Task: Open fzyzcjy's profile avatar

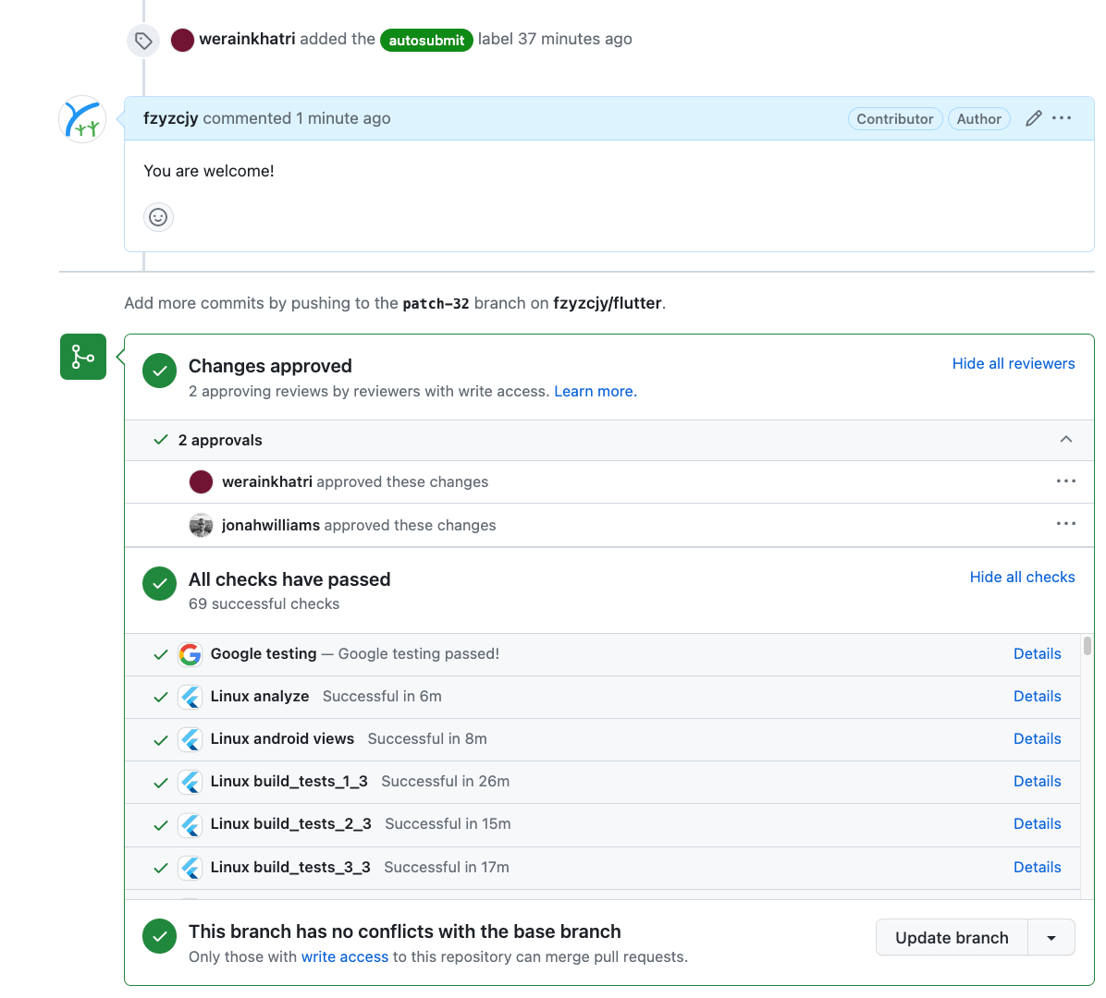Action: tap(82, 119)
